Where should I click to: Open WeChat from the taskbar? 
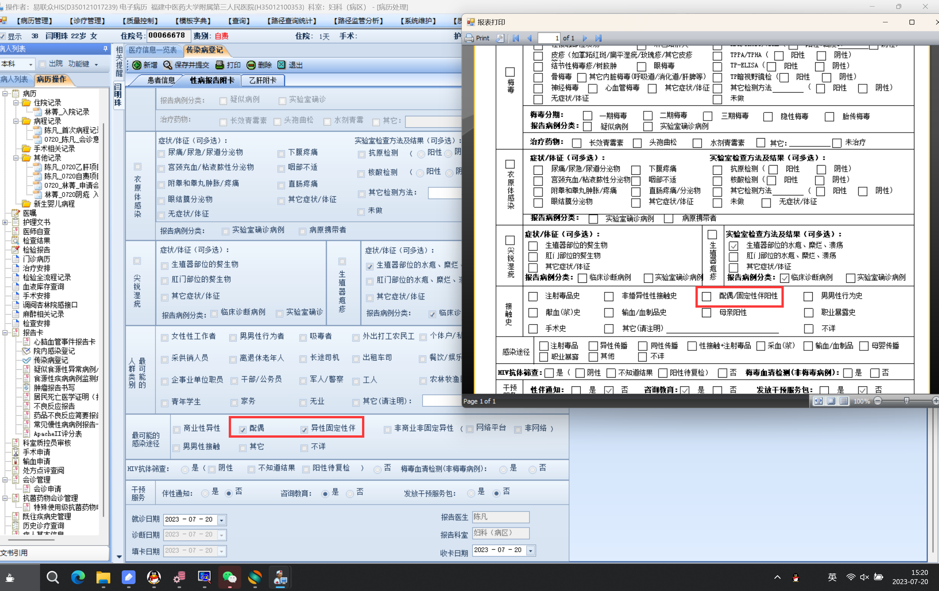pos(229,577)
